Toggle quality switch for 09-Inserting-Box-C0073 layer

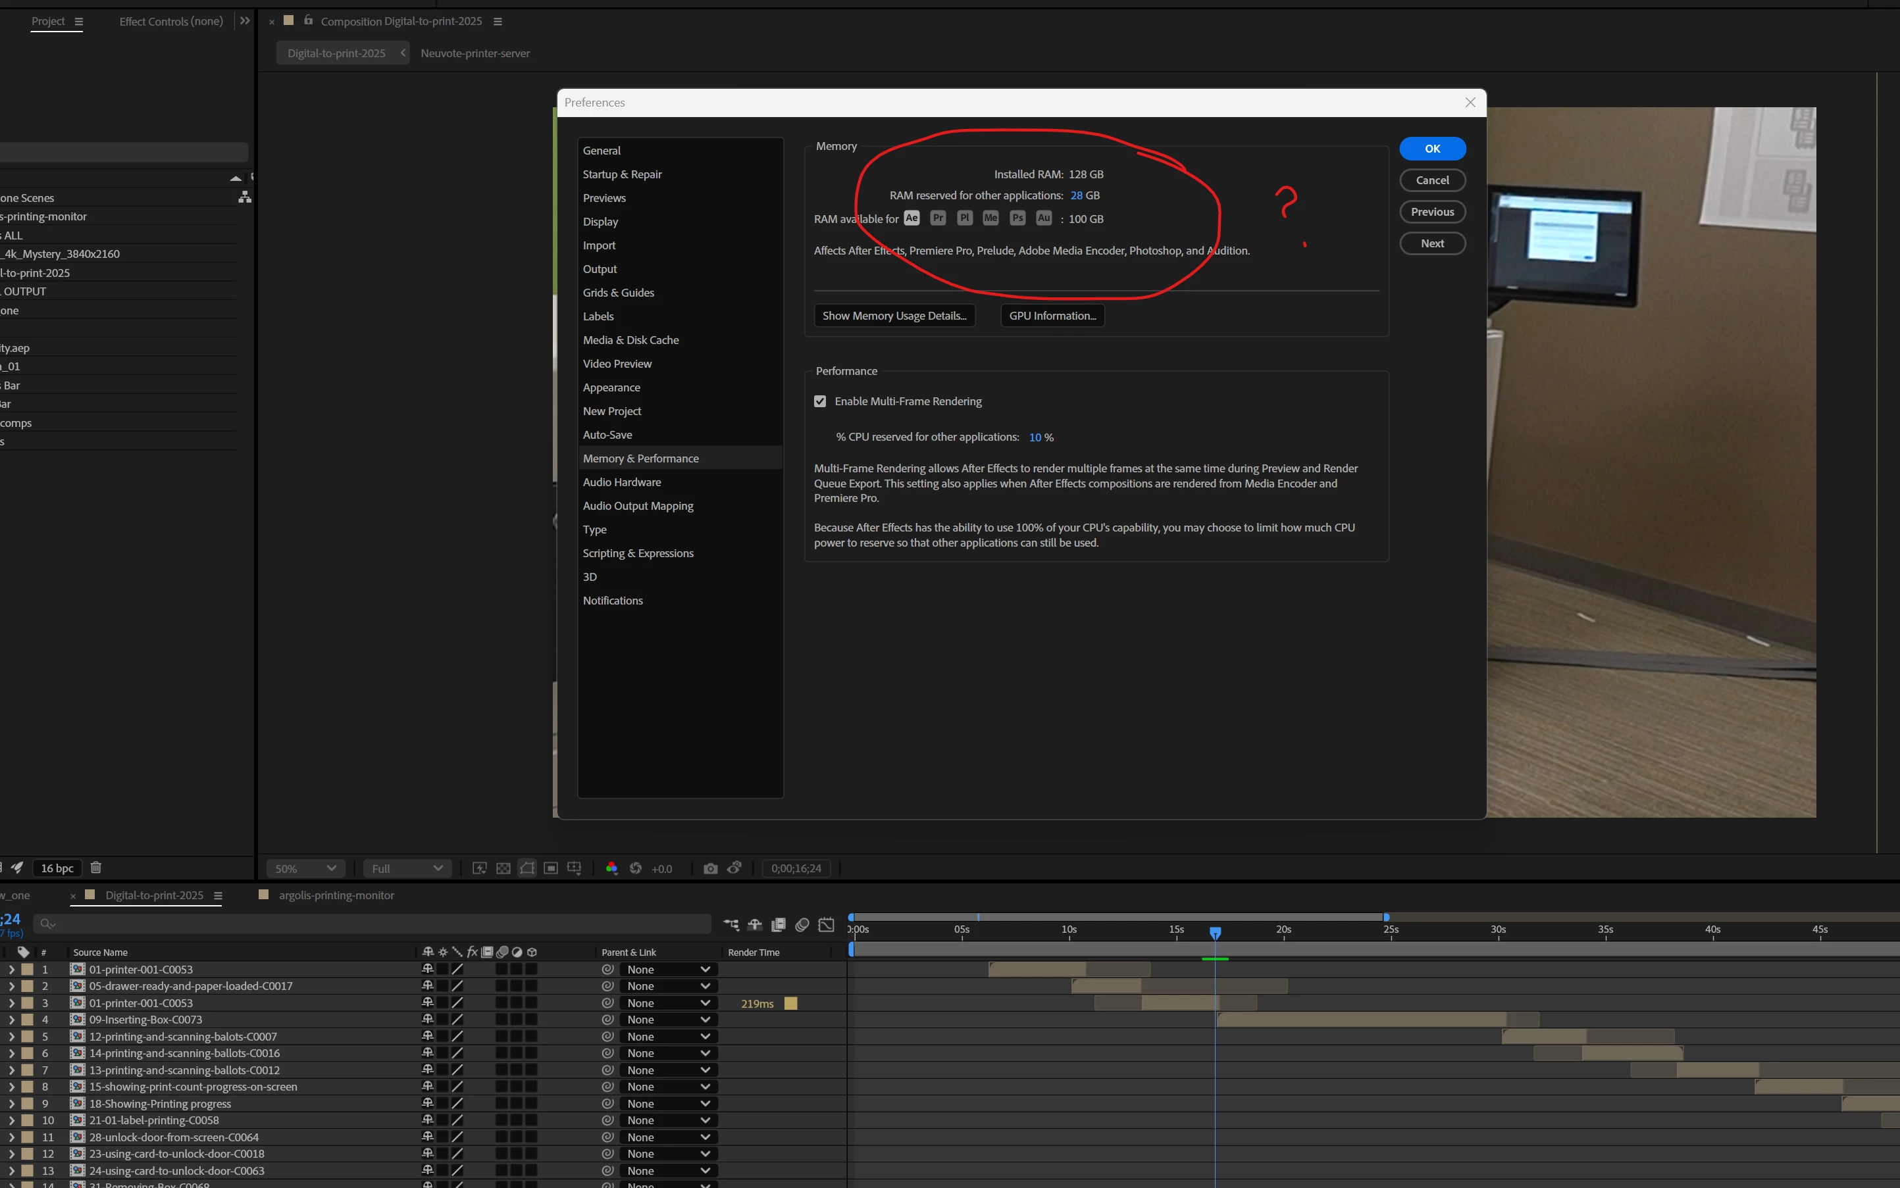tap(457, 1020)
